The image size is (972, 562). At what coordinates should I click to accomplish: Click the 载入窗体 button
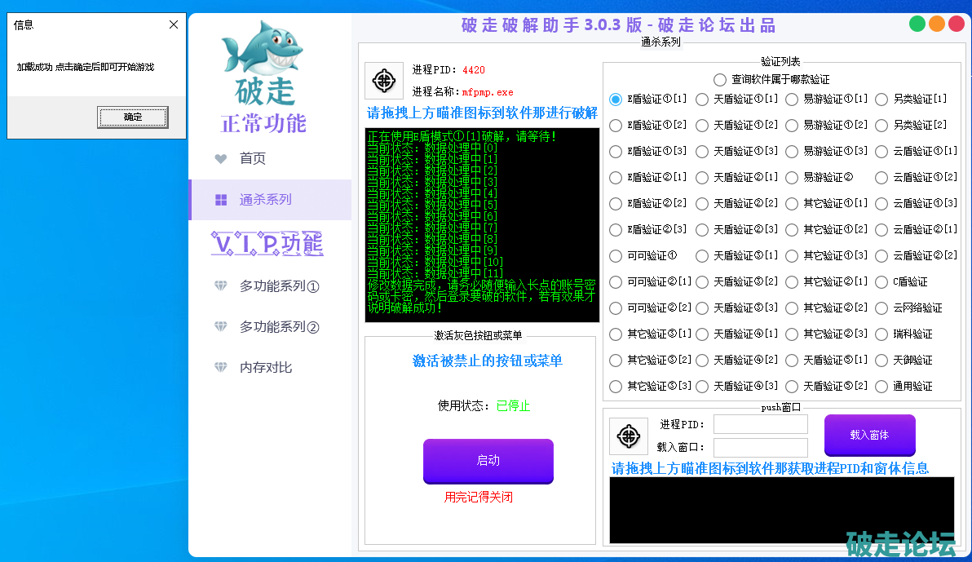coord(869,436)
